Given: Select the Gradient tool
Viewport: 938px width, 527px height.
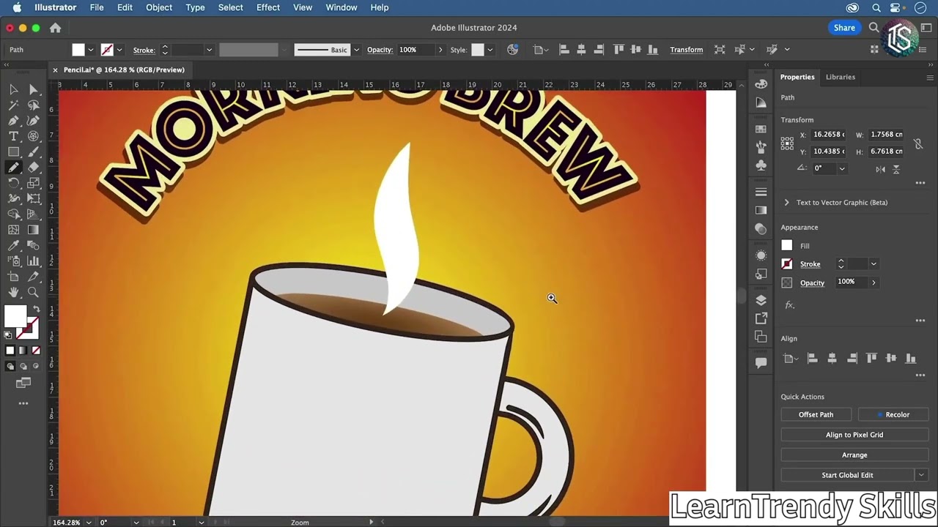Looking at the screenshot, I should [33, 230].
